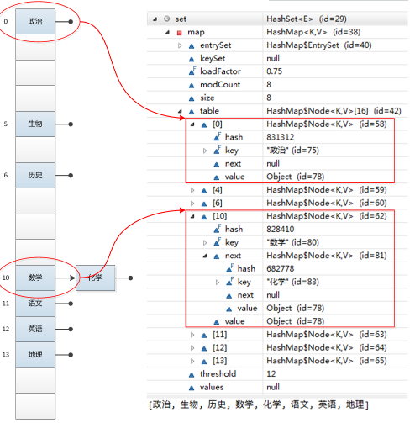
Task: Click the red private-field icon beside map
Action: coord(179,33)
